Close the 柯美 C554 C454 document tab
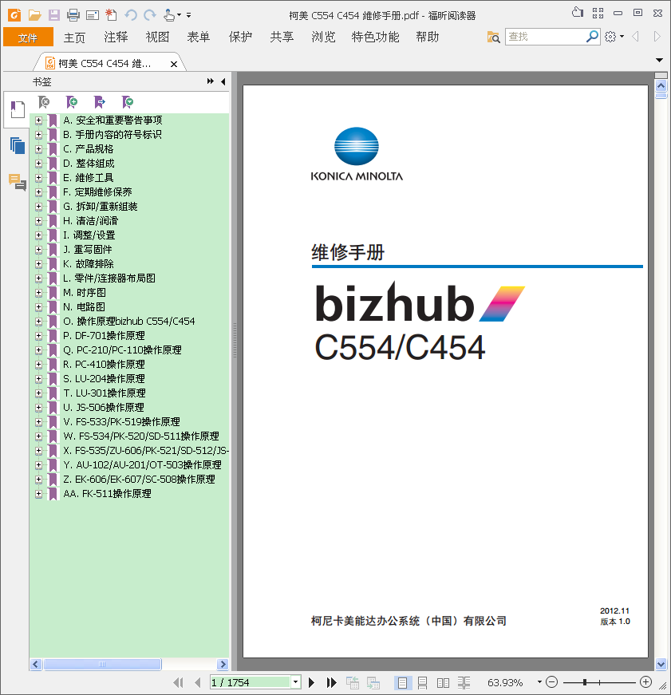671x695 pixels. pos(174,65)
